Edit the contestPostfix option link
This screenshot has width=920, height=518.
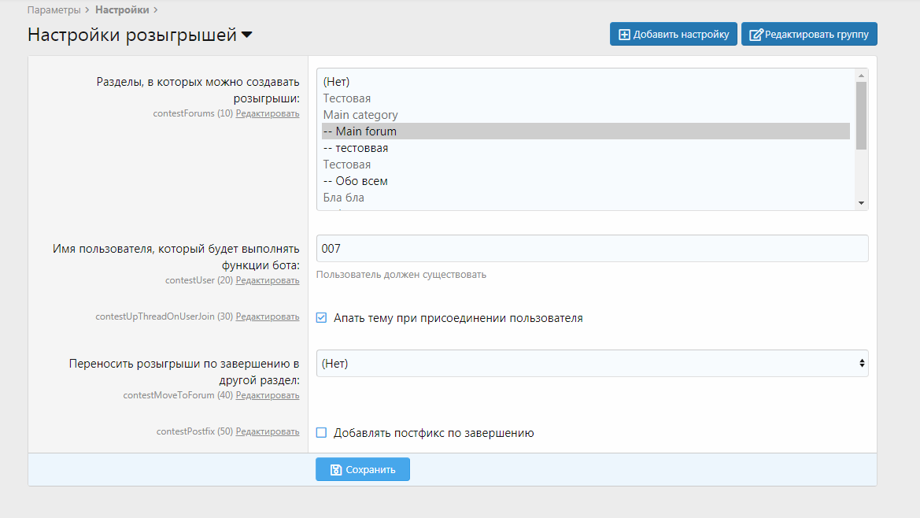pos(268,431)
